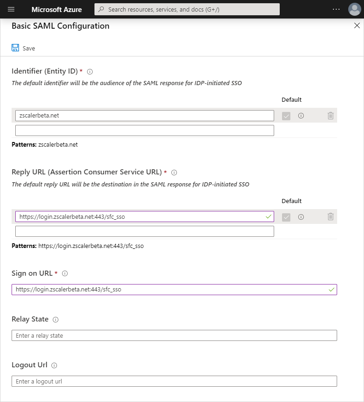Open the top bar ellipsis more menu

coord(336,9)
